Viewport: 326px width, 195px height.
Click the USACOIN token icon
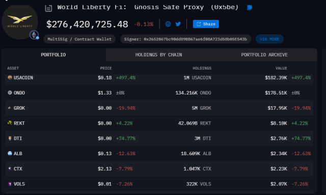(10, 78)
